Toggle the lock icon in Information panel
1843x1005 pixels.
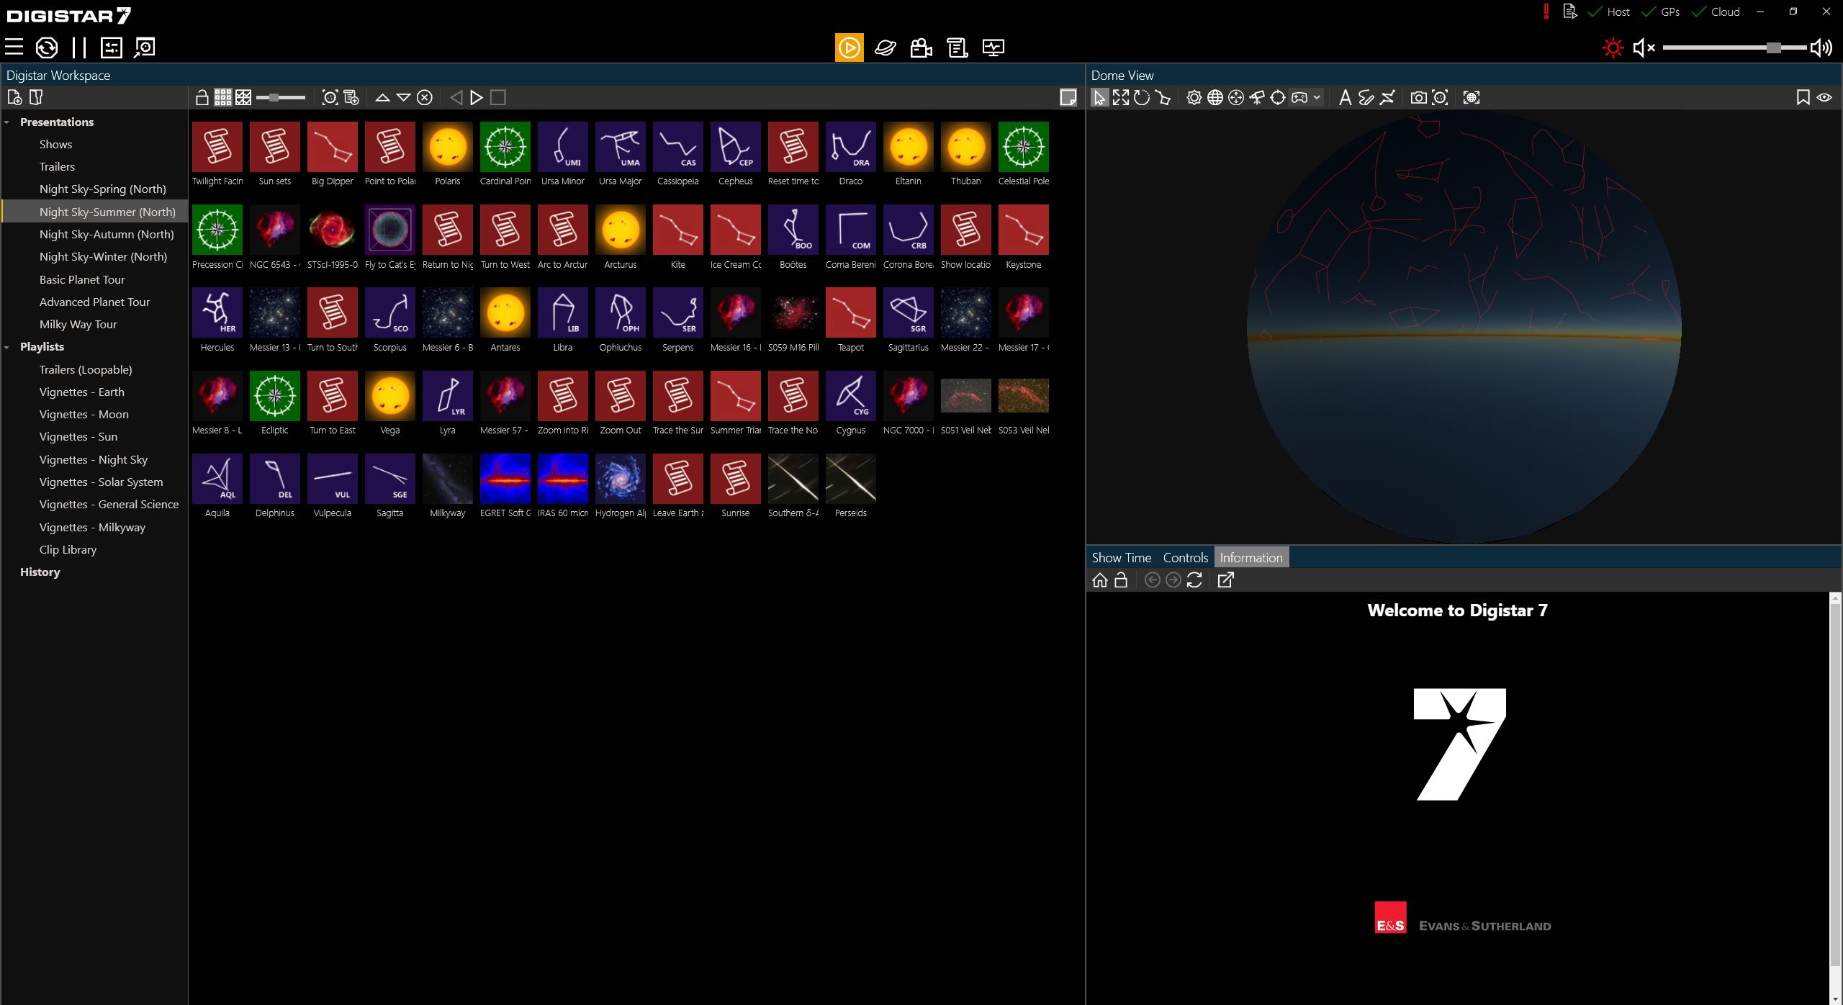(x=1121, y=580)
